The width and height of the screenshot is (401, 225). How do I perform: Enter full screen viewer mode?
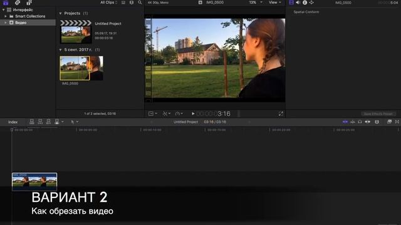[x=281, y=114]
